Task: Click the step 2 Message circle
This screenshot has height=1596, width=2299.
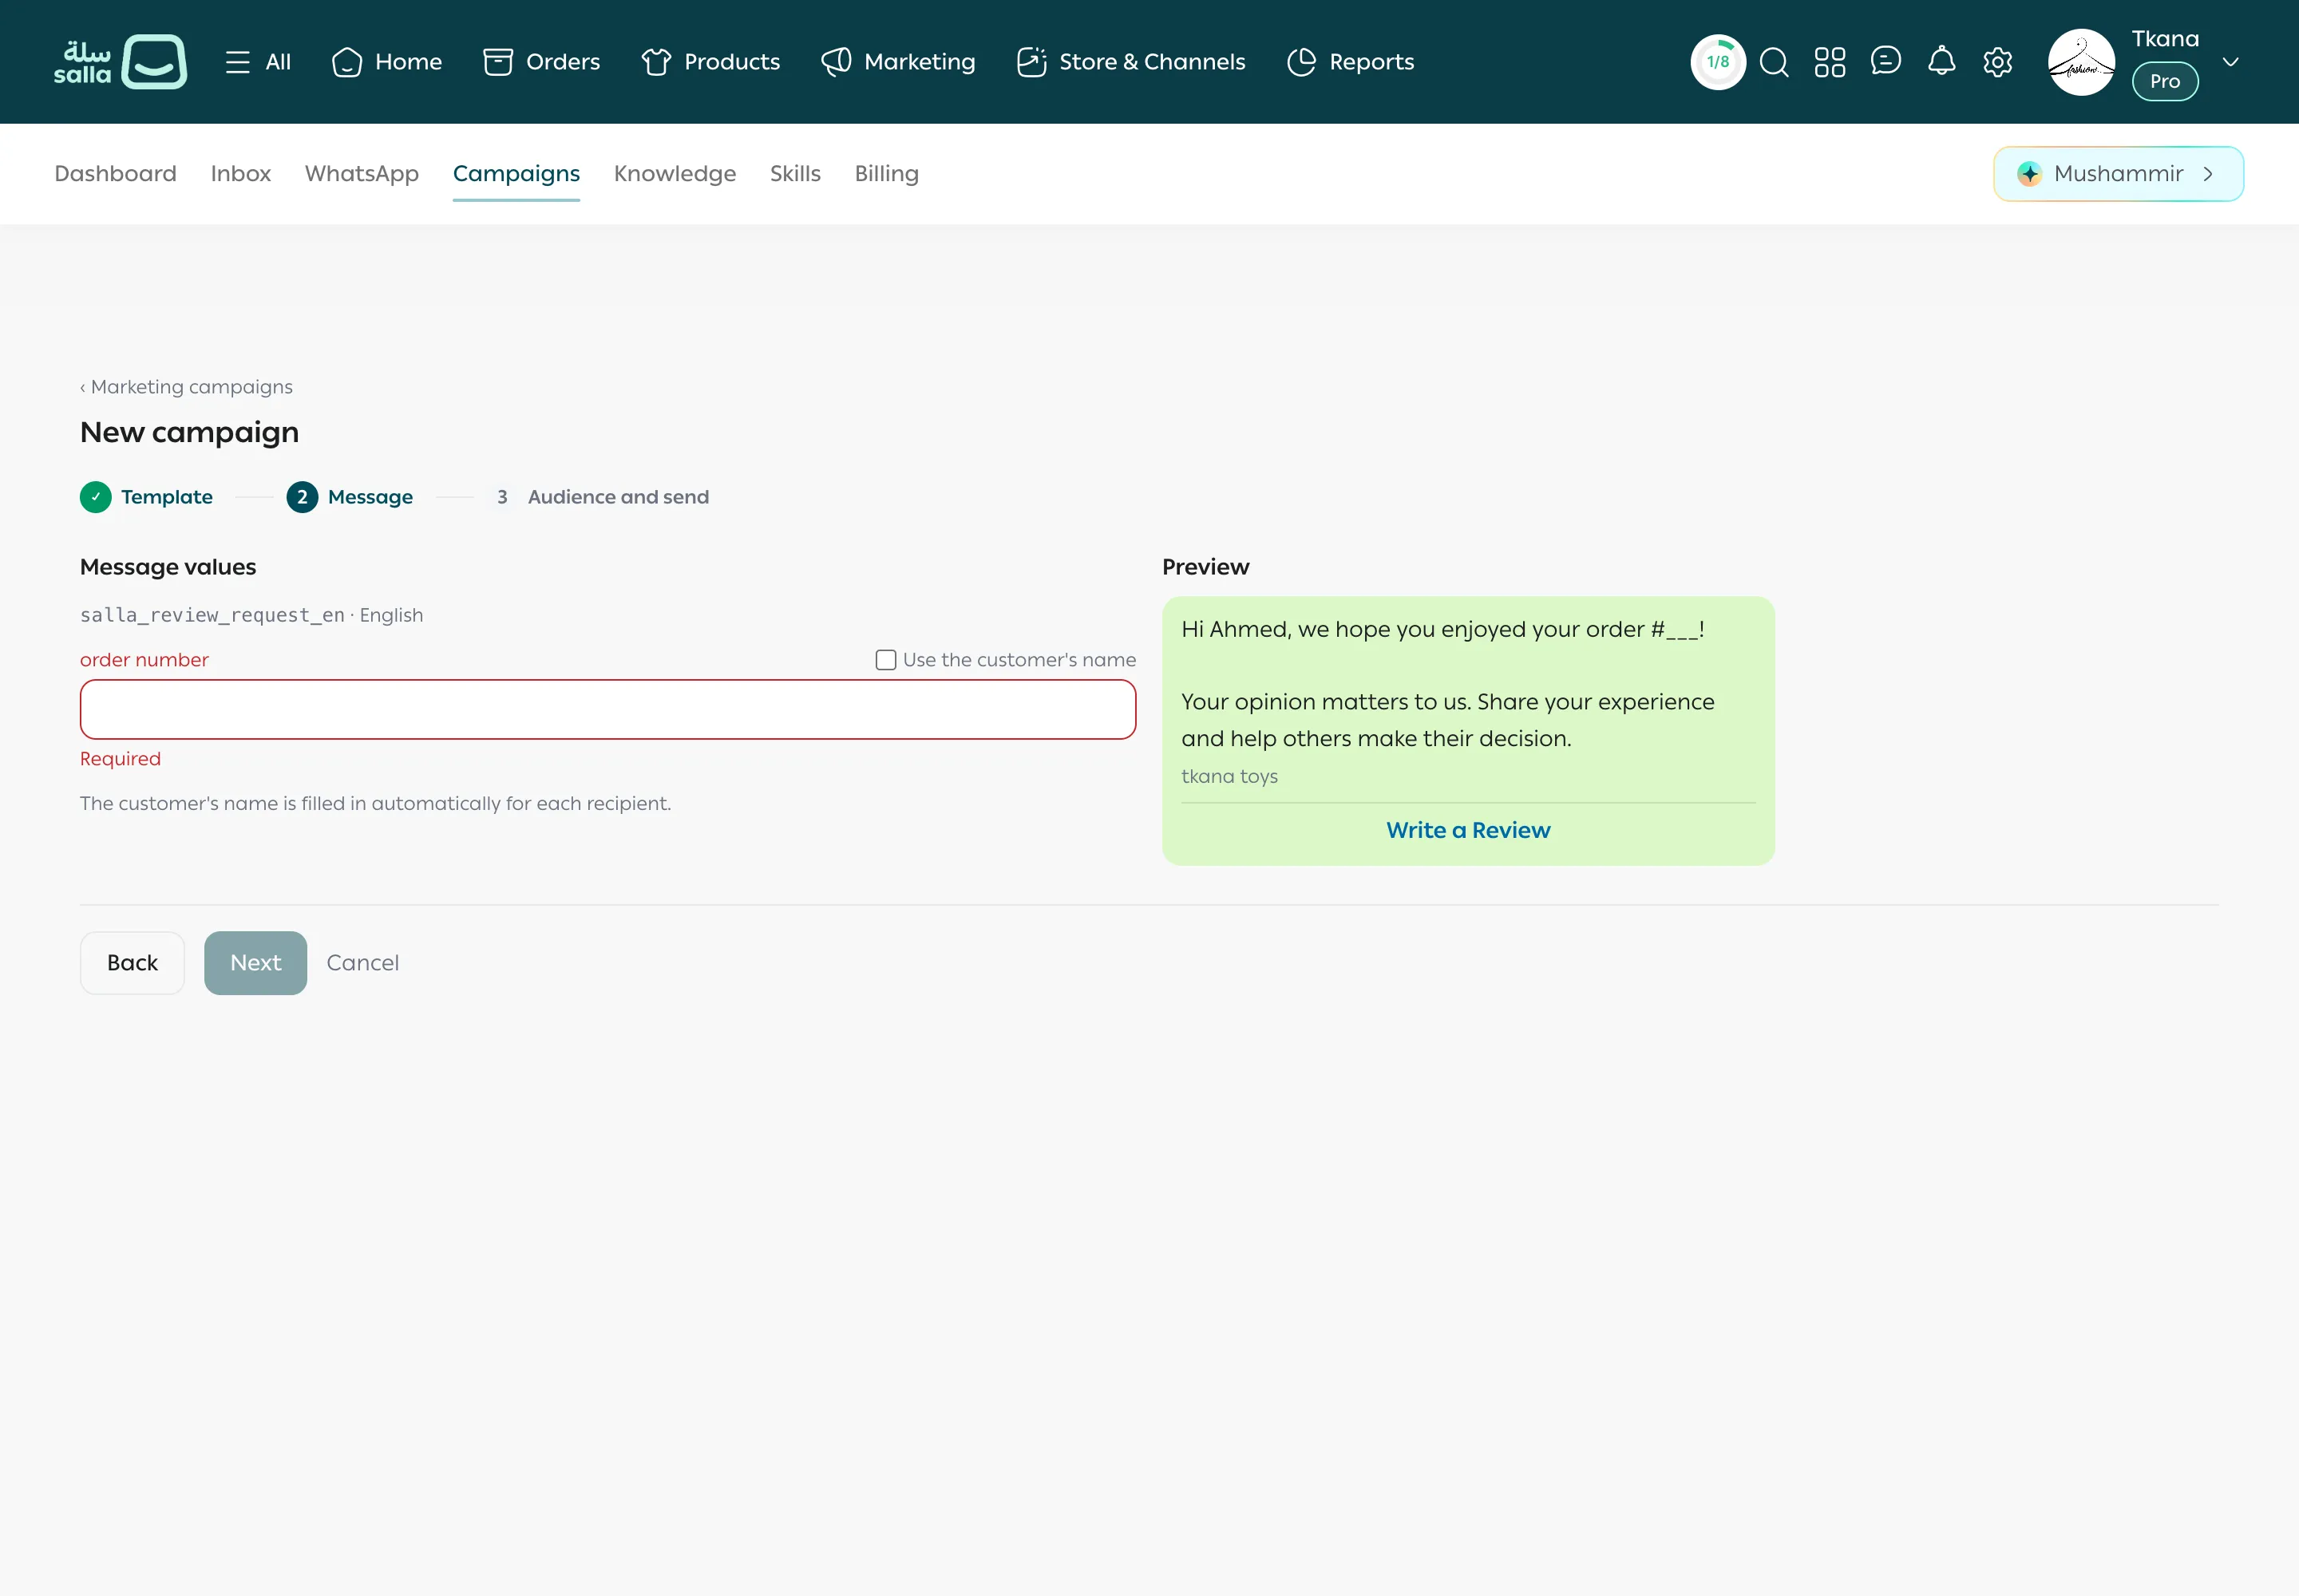Action: tap(302, 497)
